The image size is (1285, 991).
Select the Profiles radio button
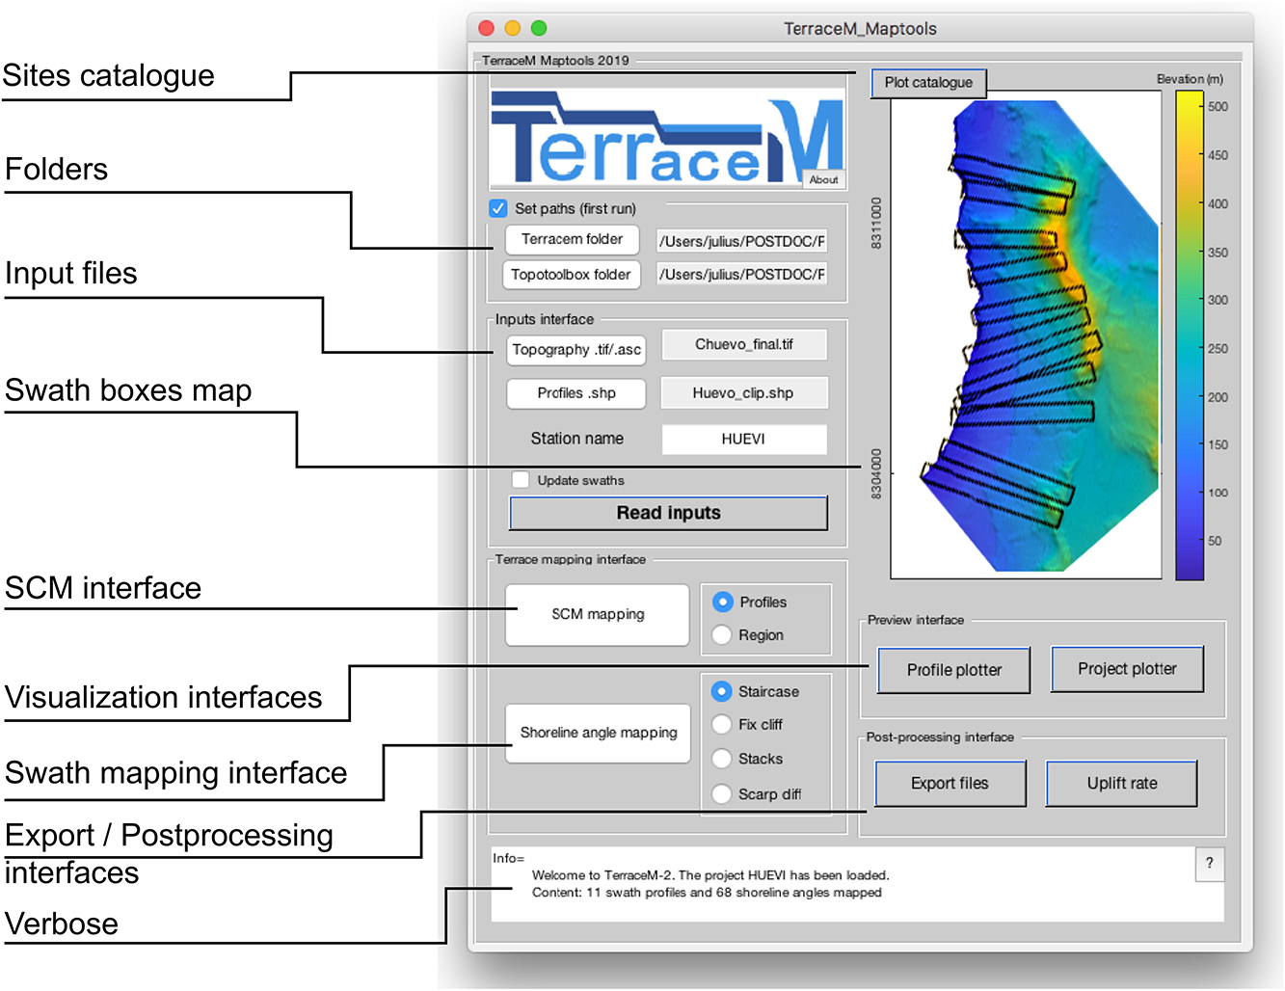tap(722, 603)
